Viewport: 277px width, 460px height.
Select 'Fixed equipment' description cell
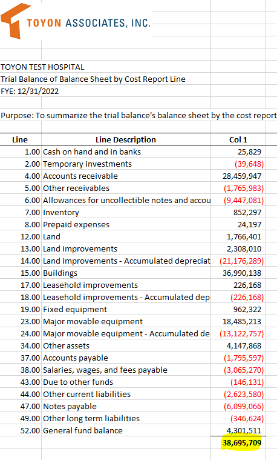click(126, 309)
